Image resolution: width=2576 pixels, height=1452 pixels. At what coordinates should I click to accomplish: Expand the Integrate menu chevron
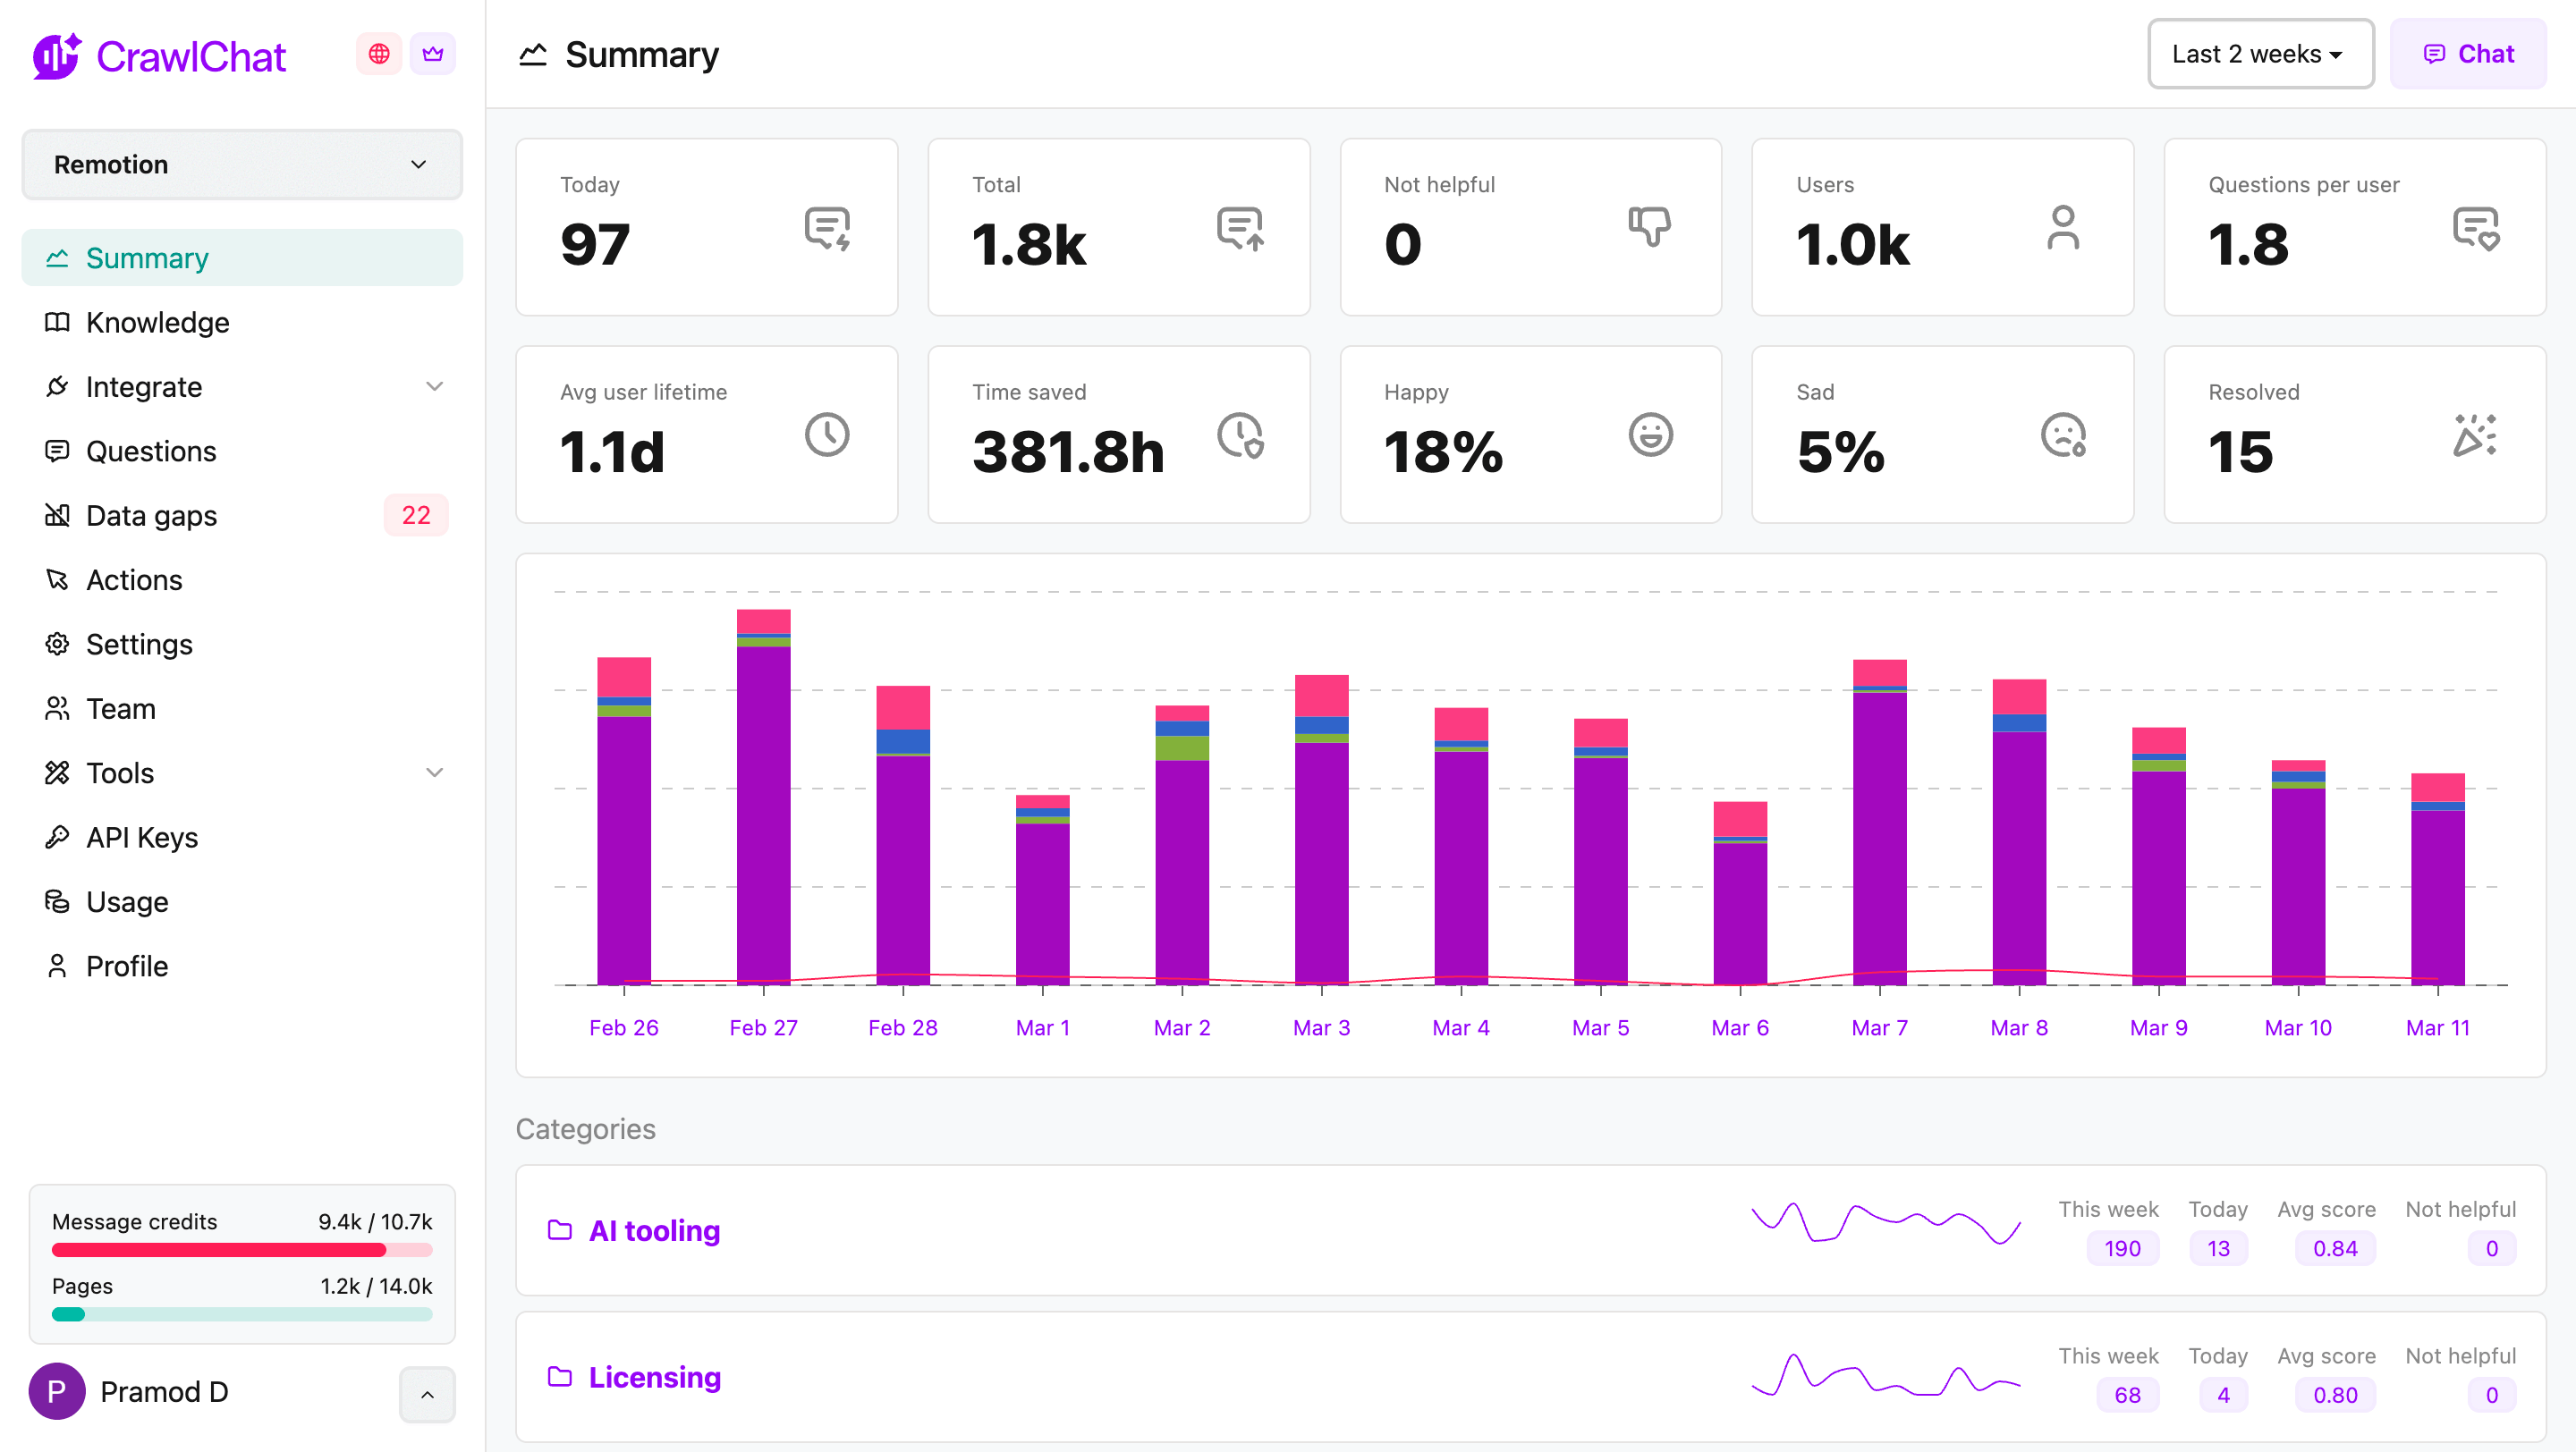point(434,387)
